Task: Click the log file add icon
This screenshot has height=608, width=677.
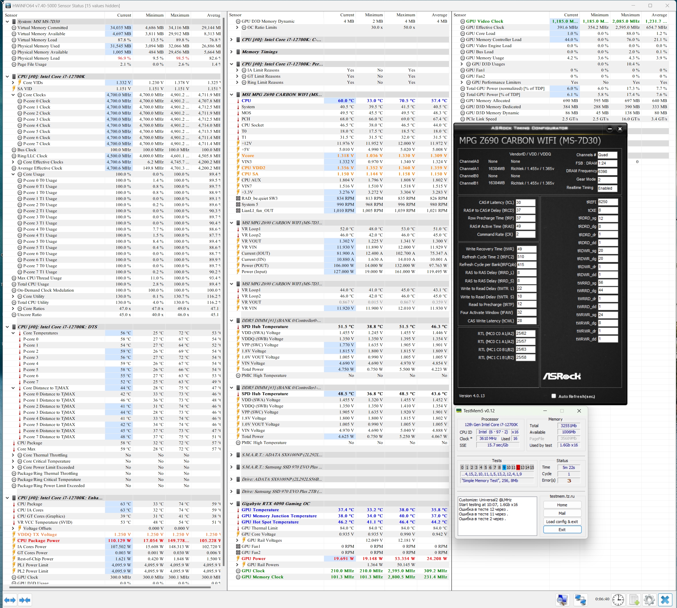Action: click(x=634, y=600)
